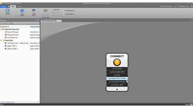Viewport: 193px width, 108px height.
Task: Choose via VNC connection
Action: (117, 75)
